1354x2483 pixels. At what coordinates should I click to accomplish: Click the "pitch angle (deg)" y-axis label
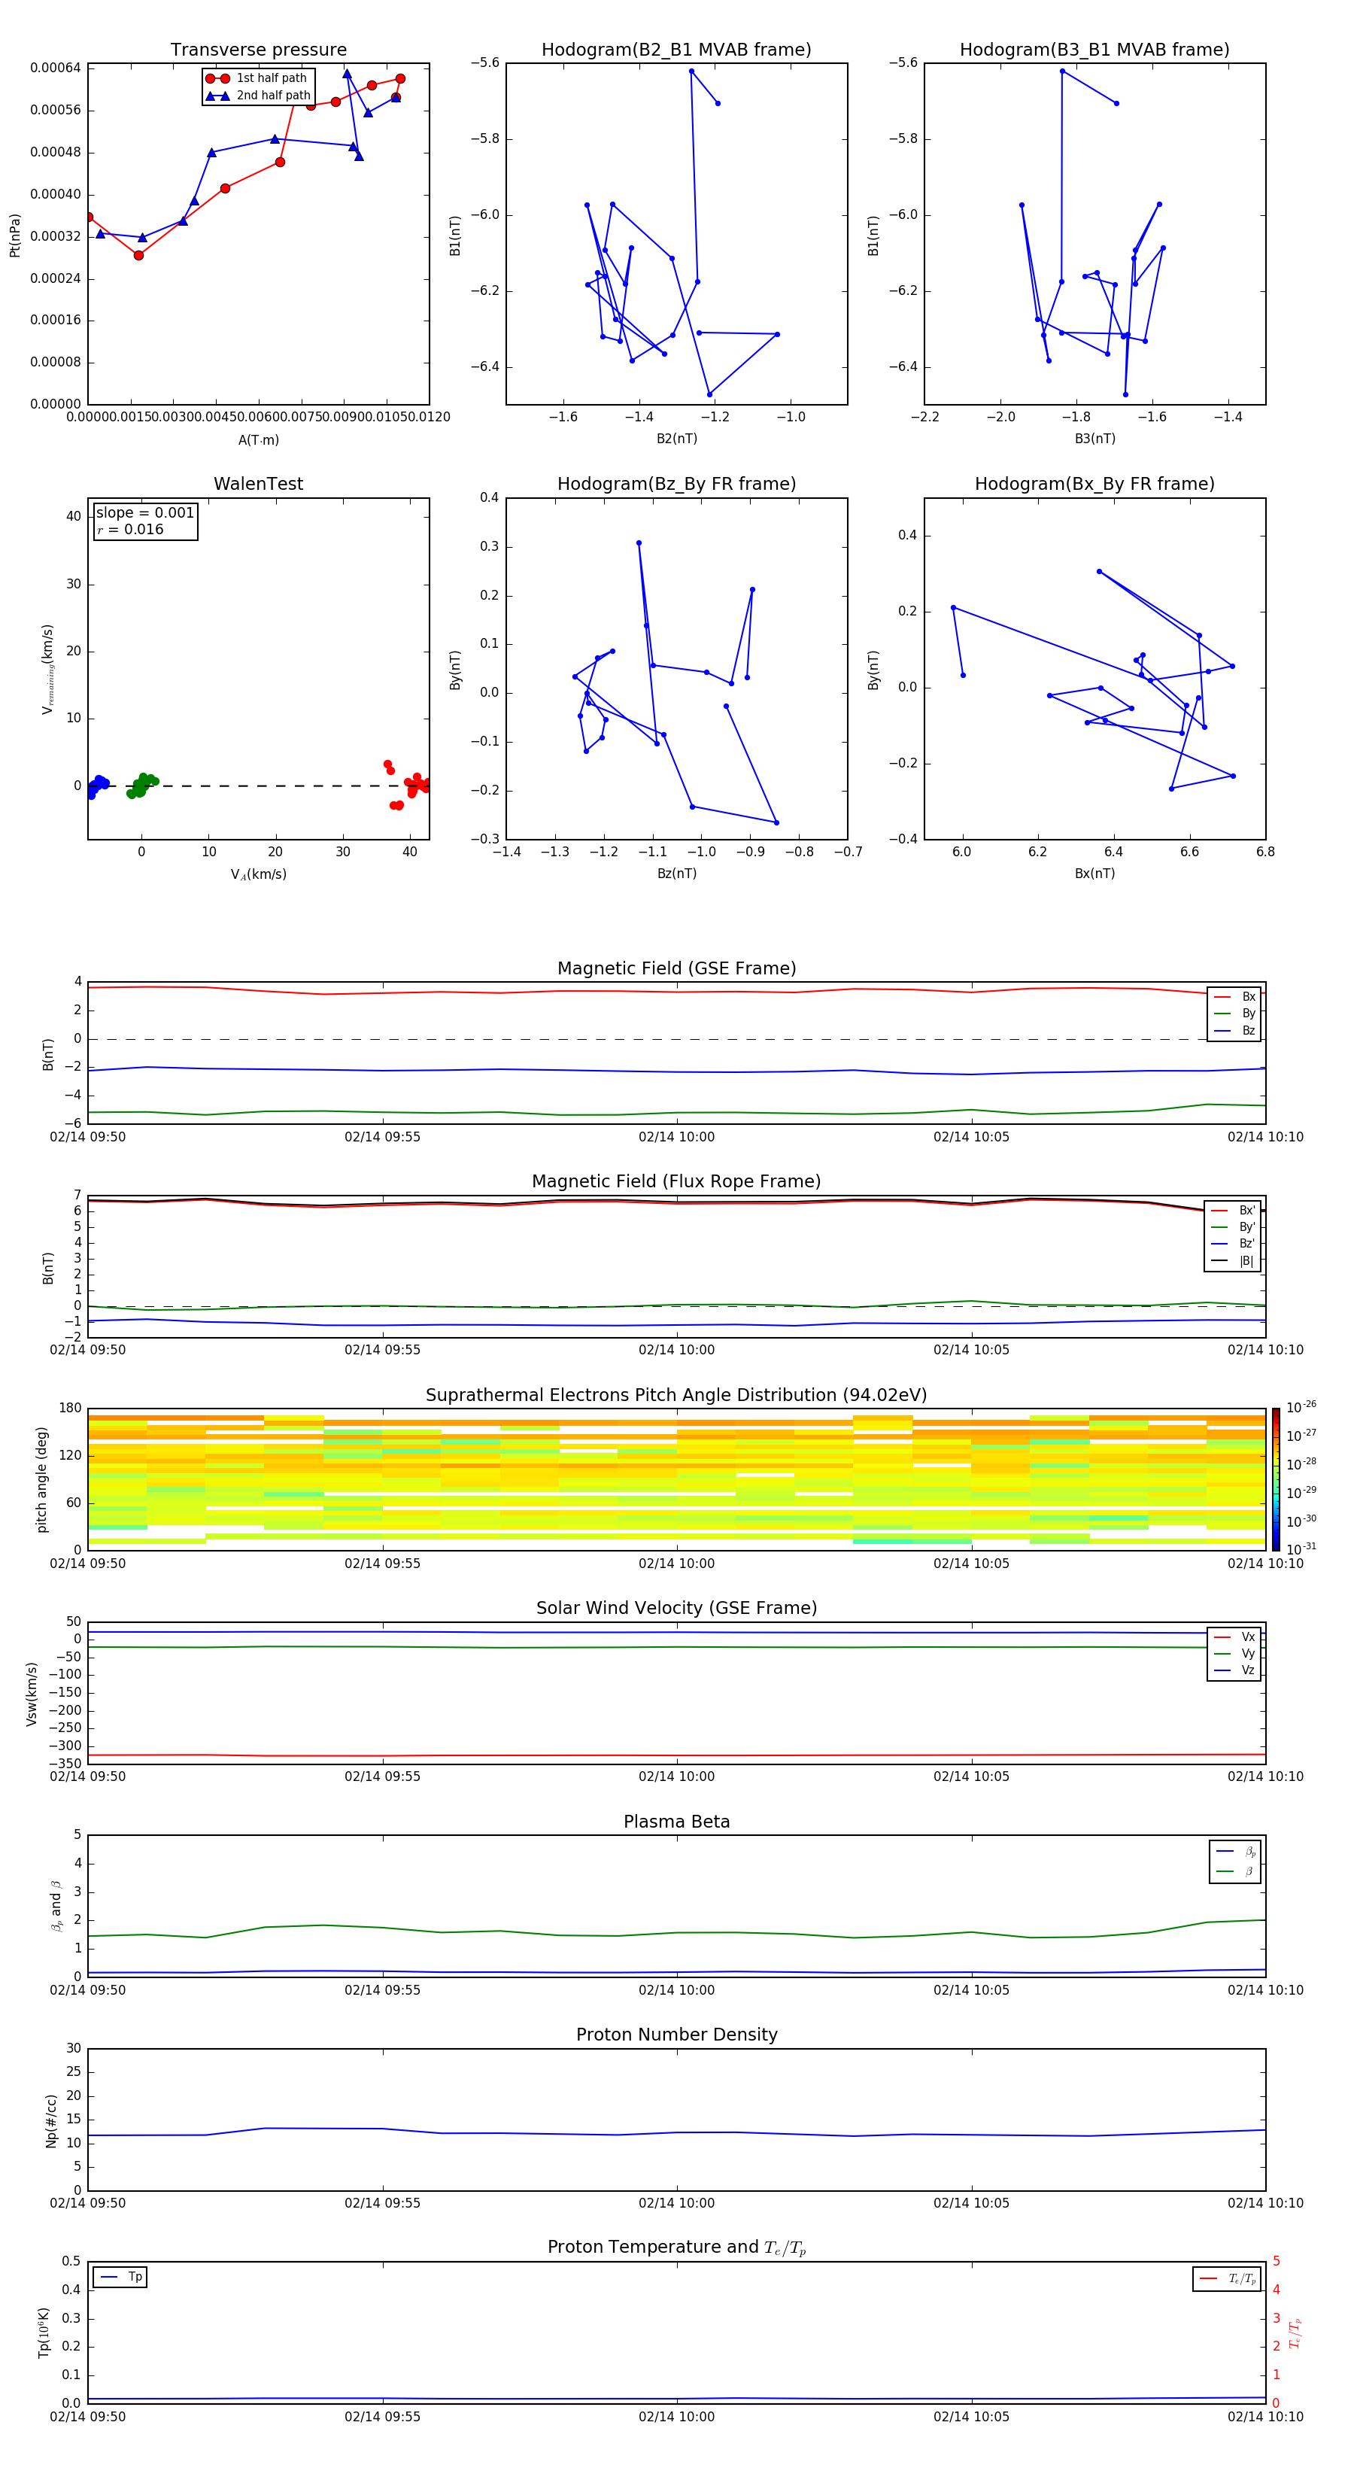[x=41, y=1479]
